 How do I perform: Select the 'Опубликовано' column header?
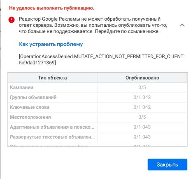tap(142, 78)
